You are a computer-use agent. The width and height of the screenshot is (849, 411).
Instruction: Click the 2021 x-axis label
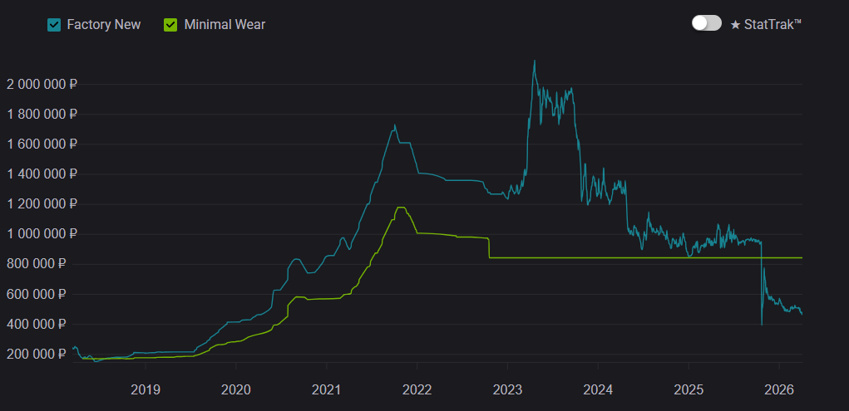pyautogui.click(x=327, y=389)
